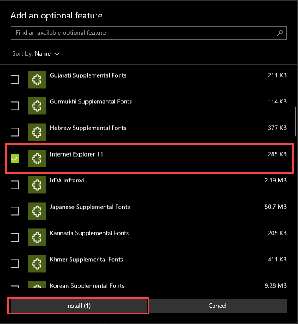Click the Japanese Supplemental Fonts feature icon
298x324 pixels.
(x=37, y=211)
